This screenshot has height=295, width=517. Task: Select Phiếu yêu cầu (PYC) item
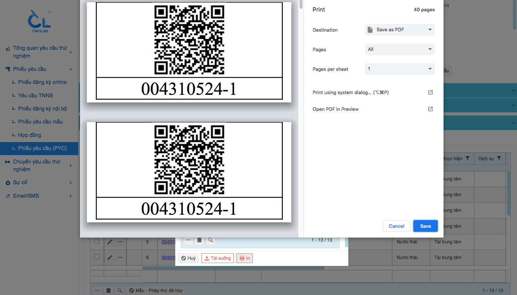click(39, 149)
